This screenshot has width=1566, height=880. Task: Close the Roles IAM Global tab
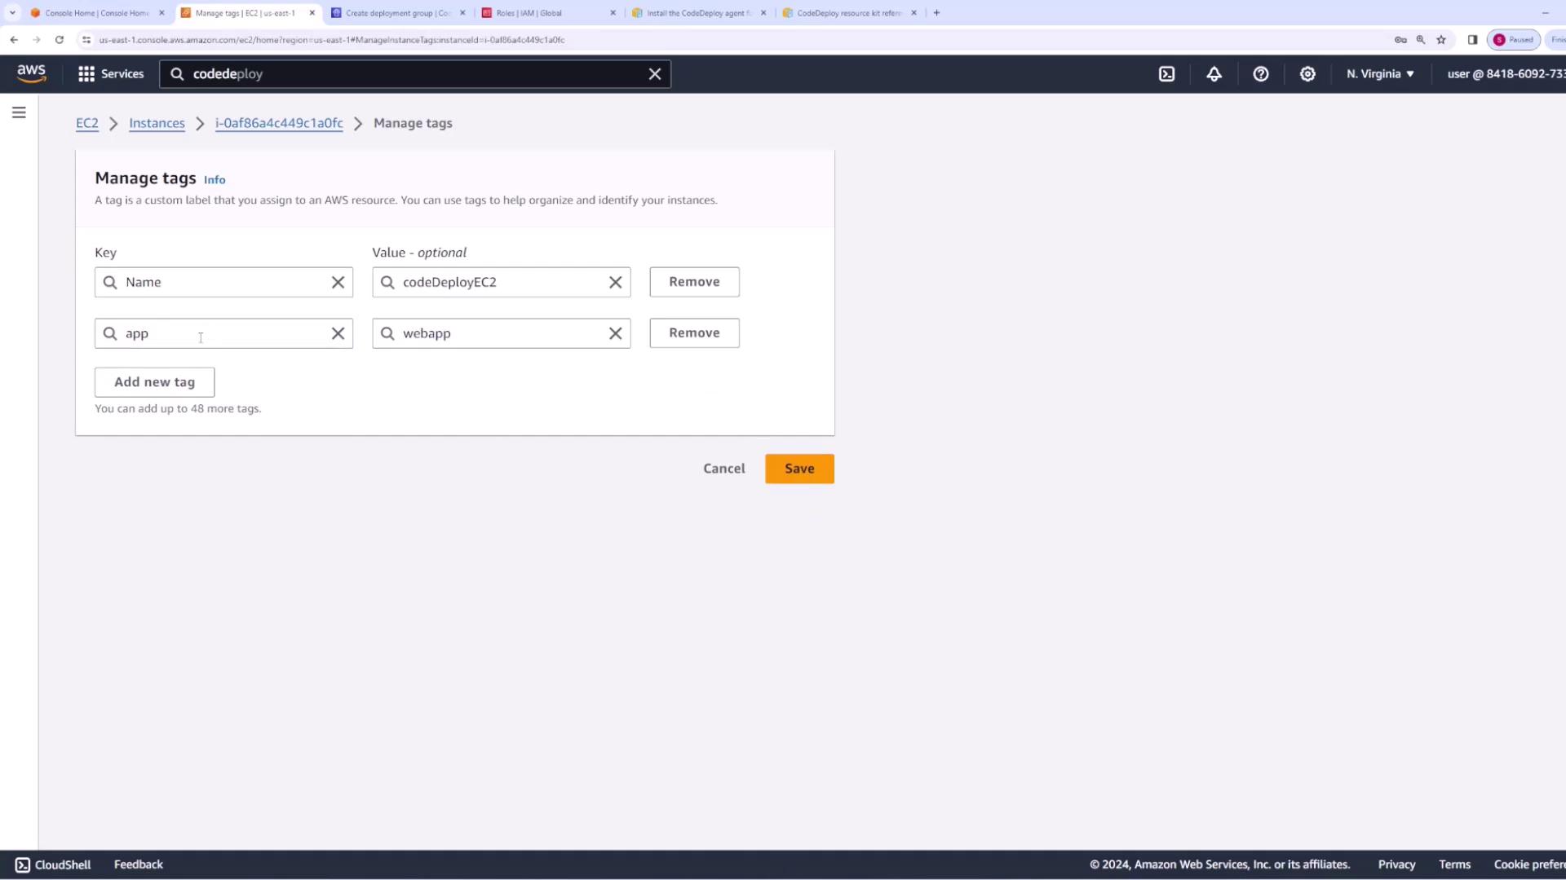point(613,13)
